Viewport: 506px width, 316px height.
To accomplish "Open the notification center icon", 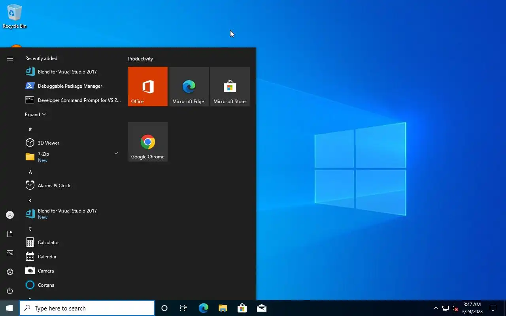I will click(493, 308).
